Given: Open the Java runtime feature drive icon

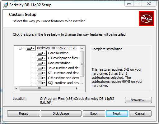Looking at the screenshot, I should click(x=41, y=68).
